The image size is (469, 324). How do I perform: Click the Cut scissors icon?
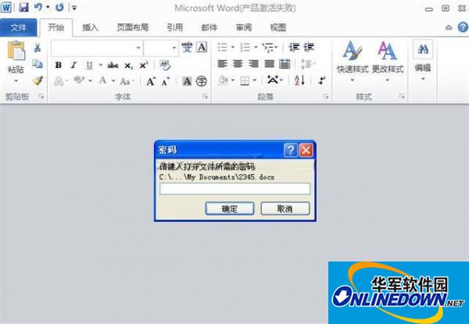(x=38, y=48)
